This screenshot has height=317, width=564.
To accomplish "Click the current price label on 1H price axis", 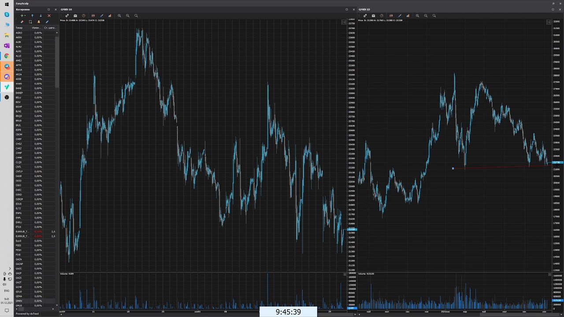I will pyautogui.click(x=352, y=230).
